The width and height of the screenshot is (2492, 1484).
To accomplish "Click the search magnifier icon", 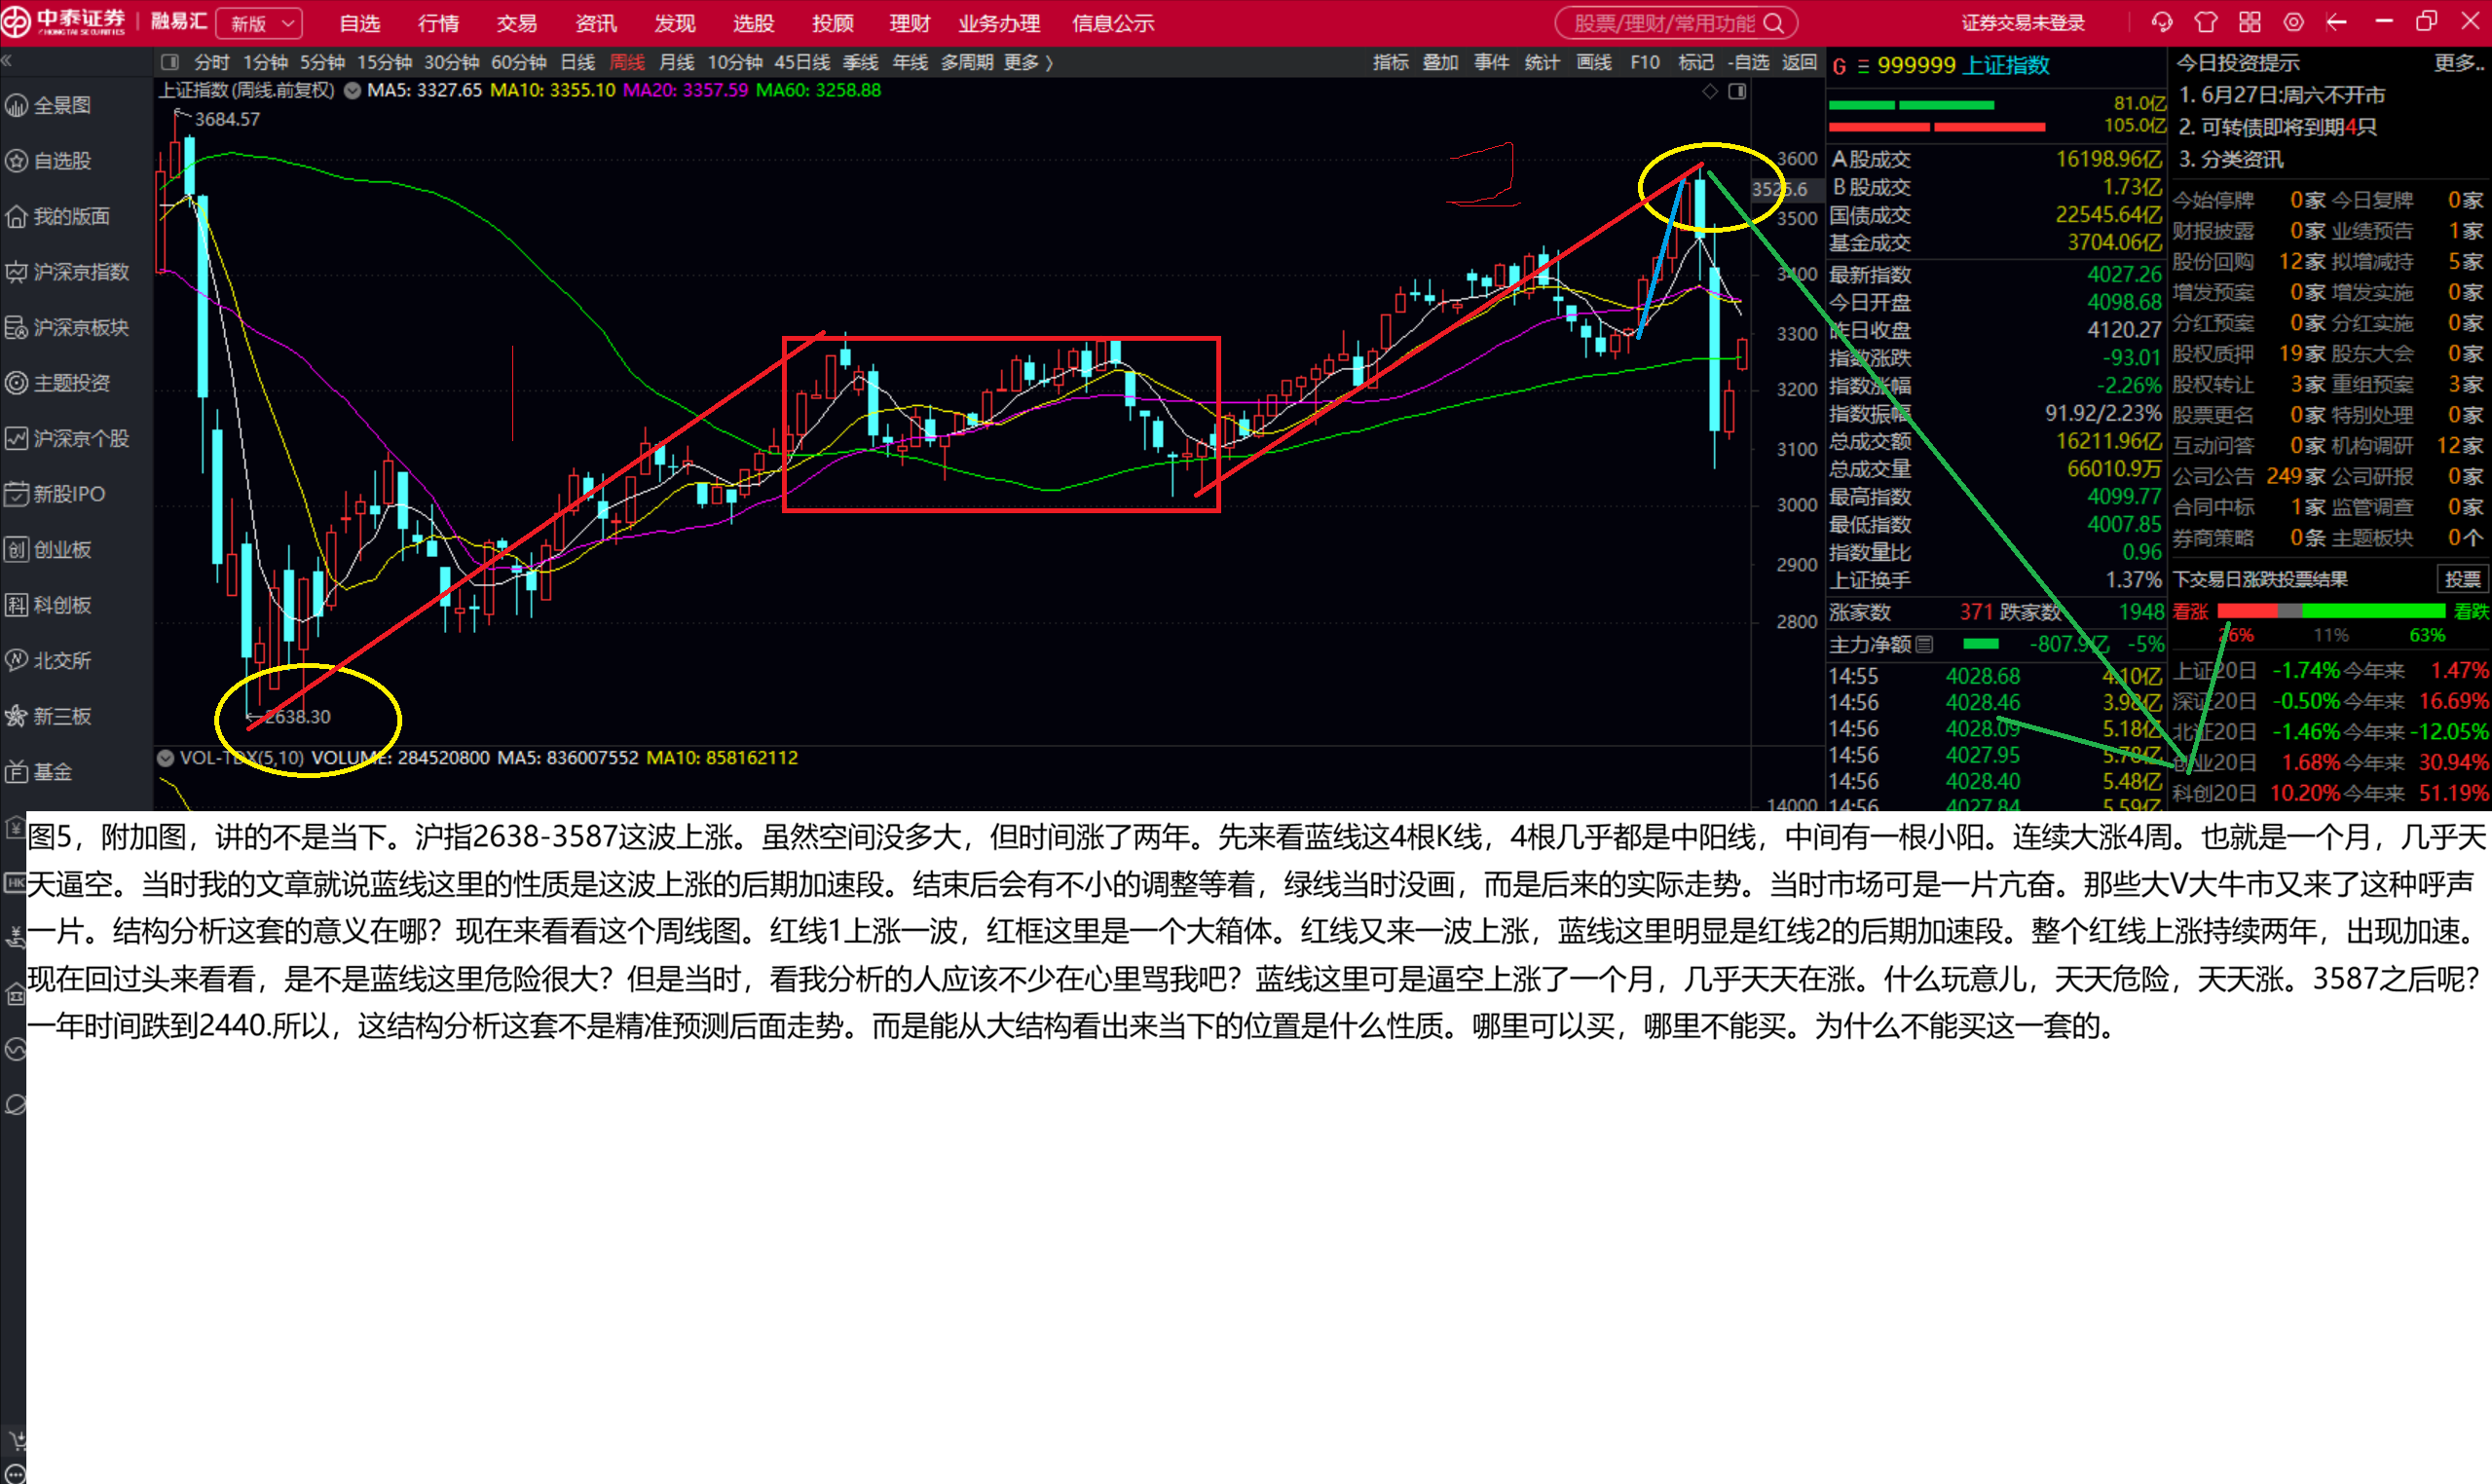I will (1773, 23).
